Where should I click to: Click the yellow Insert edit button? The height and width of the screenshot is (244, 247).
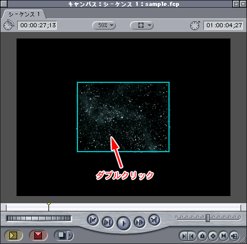[x=14, y=235]
